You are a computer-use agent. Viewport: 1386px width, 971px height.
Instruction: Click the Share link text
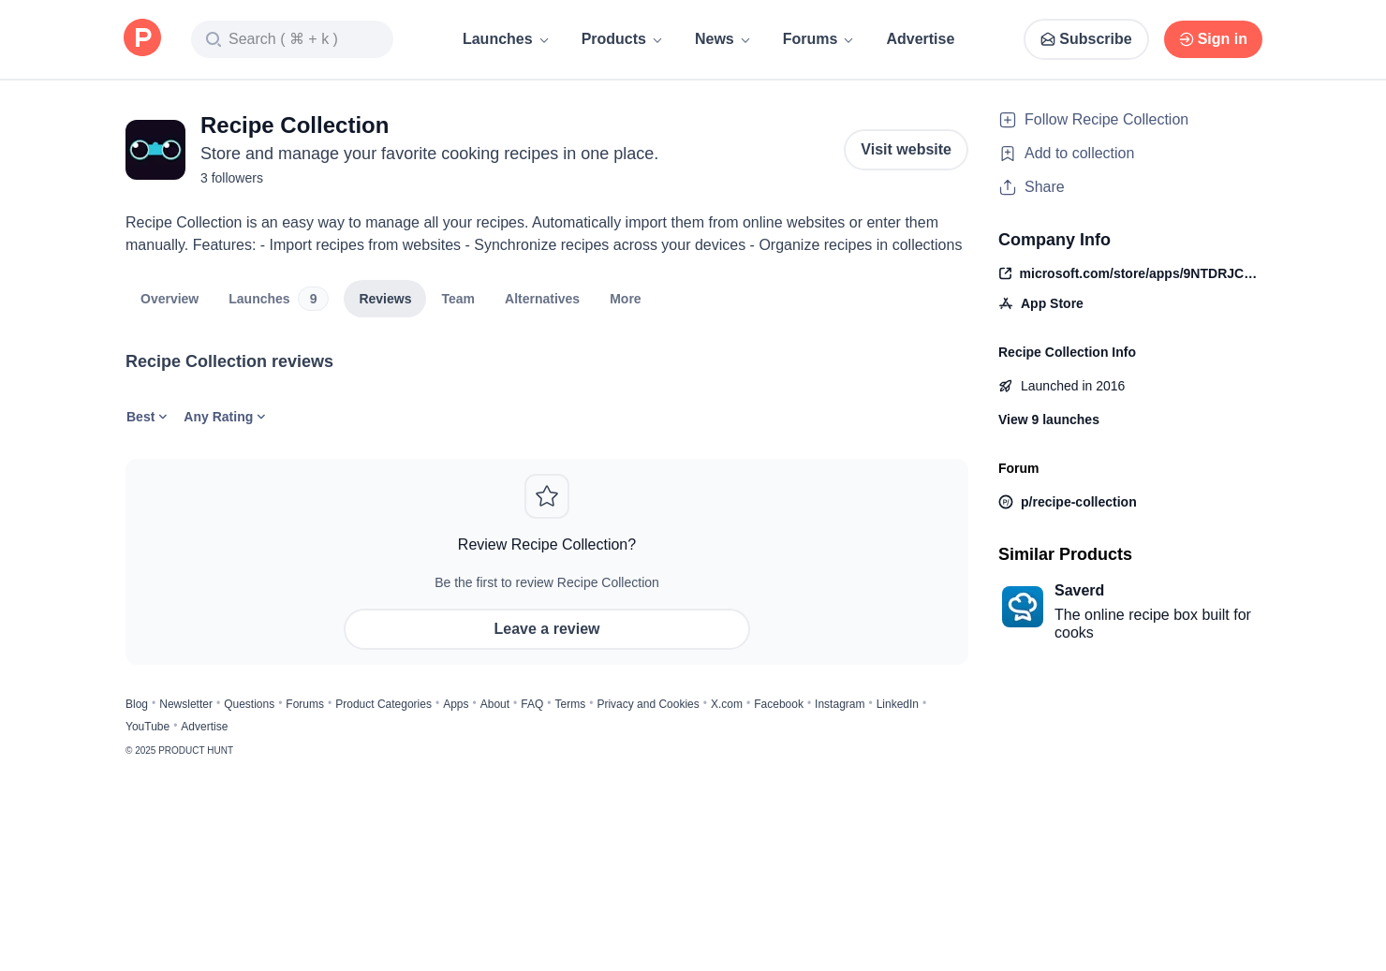tap(1044, 187)
